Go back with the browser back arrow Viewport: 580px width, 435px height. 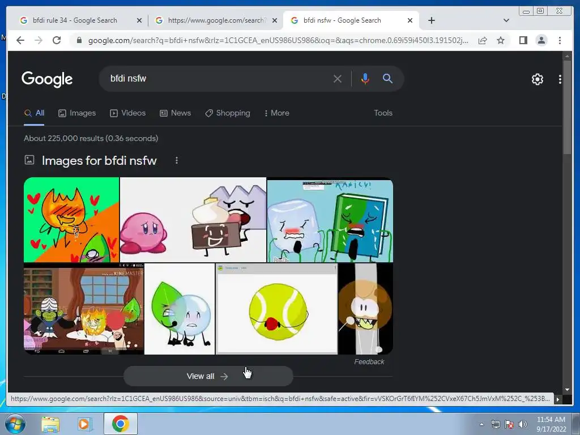click(20, 40)
